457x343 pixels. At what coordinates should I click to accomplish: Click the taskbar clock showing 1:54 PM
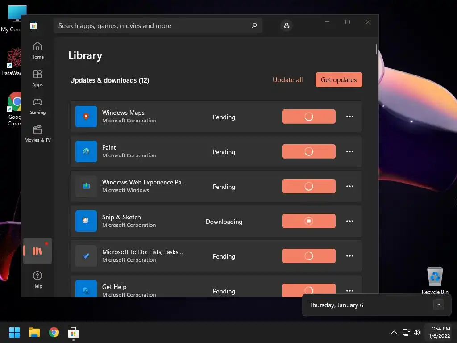coord(439,332)
